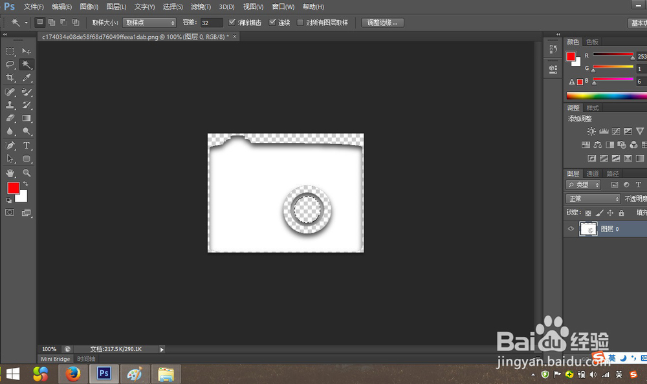Change the screen mode
The image size is (647, 384).
point(27,213)
